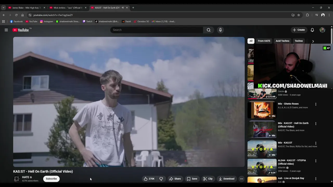
Task: Open more actions ellipsis below video
Action: click(241, 179)
